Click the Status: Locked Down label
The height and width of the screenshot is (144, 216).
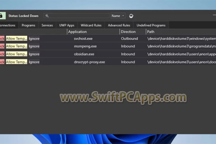click(23, 16)
